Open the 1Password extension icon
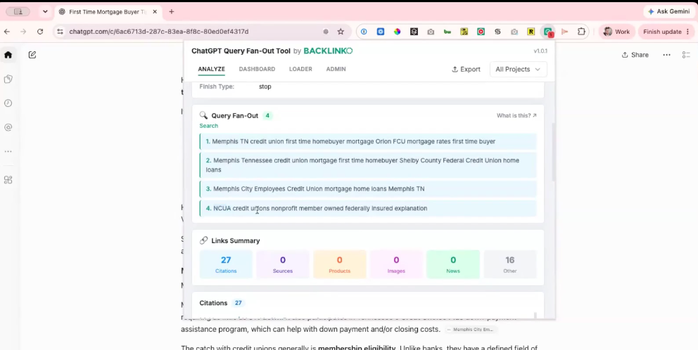The width and height of the screenshot is (698, 350). pyautogui.click(x=364, y=32)
